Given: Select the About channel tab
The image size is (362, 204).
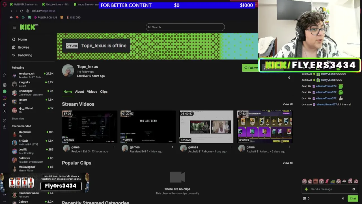Looking at the screenshot, I should (x=79, y=92).
